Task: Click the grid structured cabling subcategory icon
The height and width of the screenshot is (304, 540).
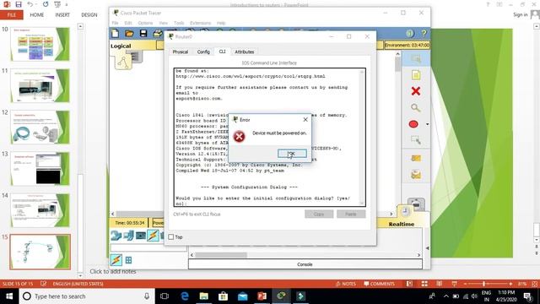Action: click(x=129, y=260)
